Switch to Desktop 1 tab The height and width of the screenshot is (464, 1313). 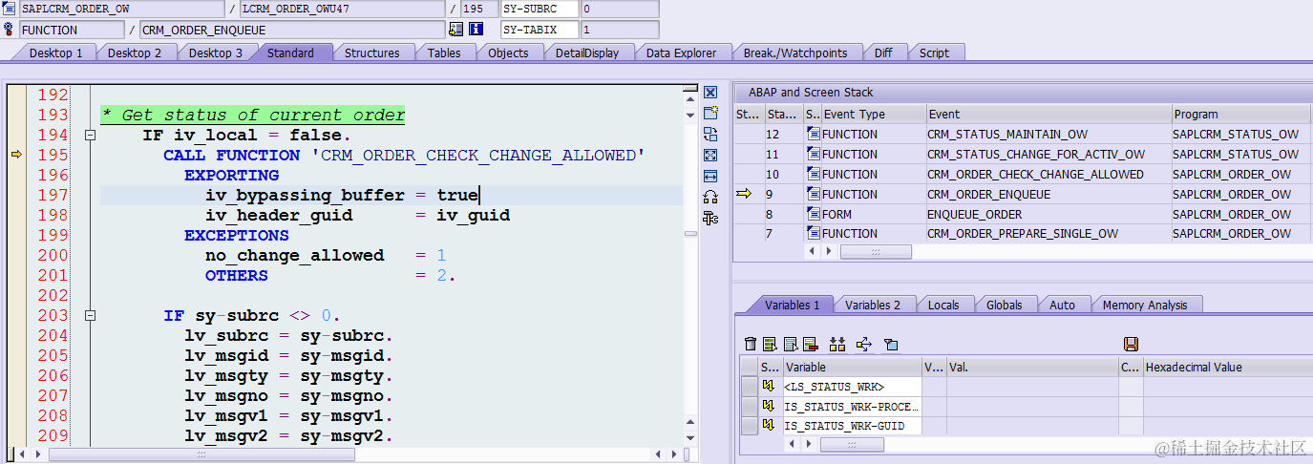point(55,53)
